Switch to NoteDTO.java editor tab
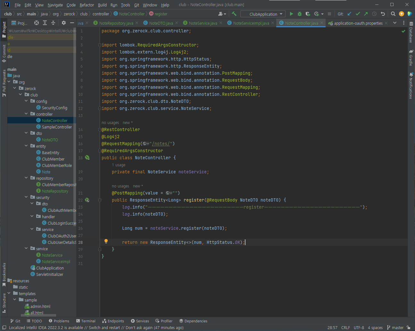The height and width of the screenshot is (331, 415). coord(161,23)
